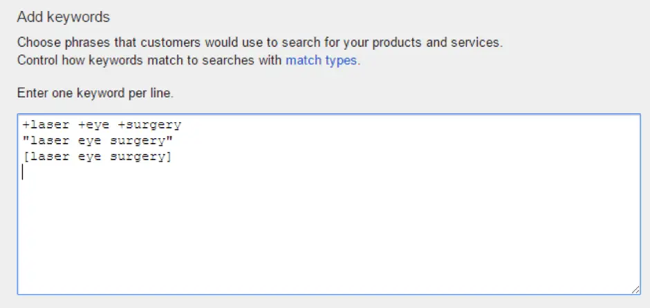Click the bracketed [laser eye surgery] line
650x308 pixels.
(x=98, y=157)
